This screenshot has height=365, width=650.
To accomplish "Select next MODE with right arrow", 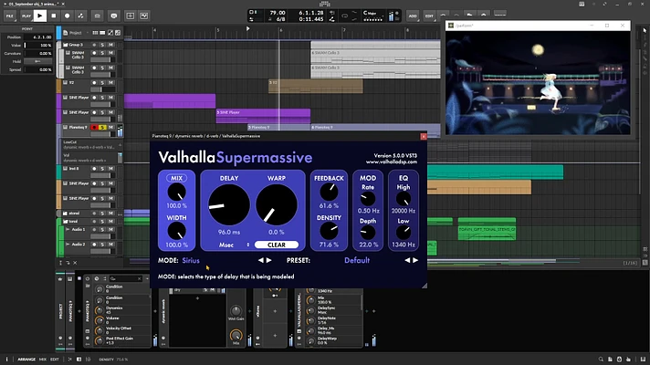I will 269,260.
